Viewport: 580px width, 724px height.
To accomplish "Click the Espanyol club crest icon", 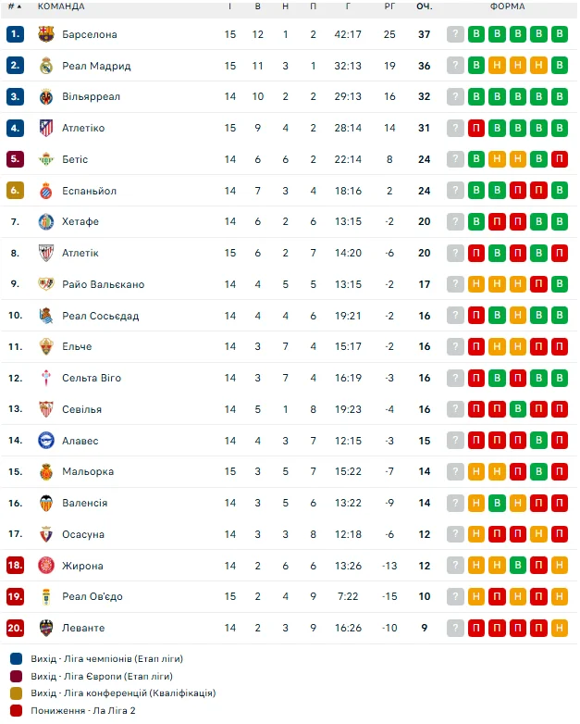I will [x=46, y=191].
